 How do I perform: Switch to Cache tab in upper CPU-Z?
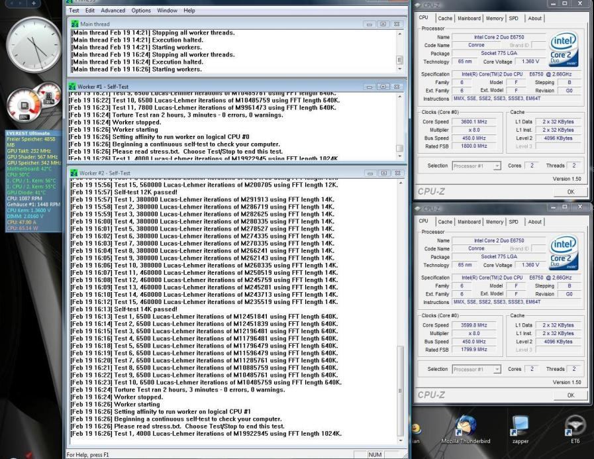(445, 18)
